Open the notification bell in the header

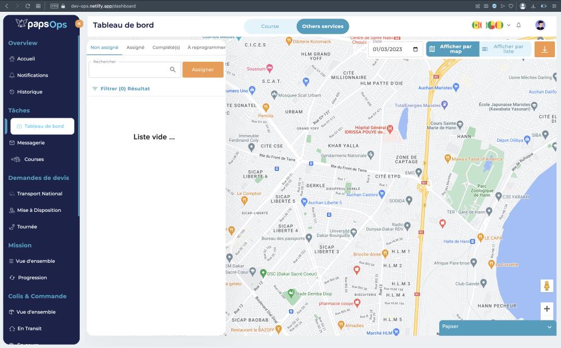click(518, 25)
